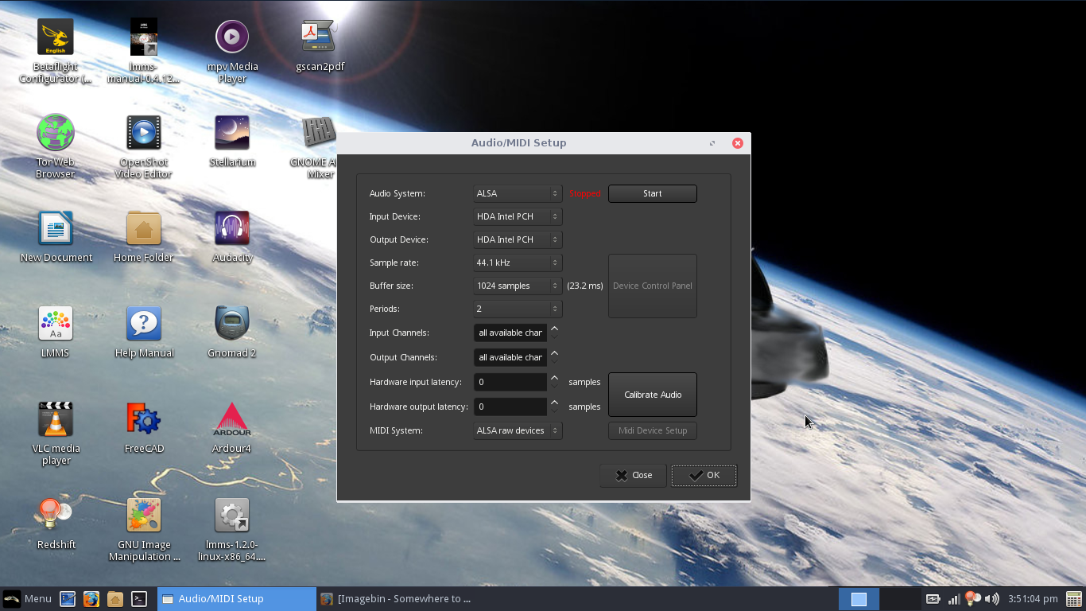Image resolution: width=1086 pixels, height=611 pixels.
Task: Click the calendar icon beside the clock
Action: point(1073,599)
